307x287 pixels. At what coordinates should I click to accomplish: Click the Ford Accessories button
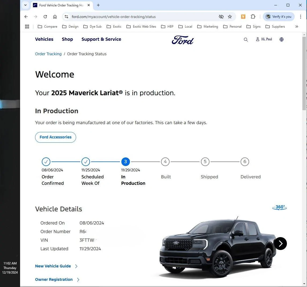[56, 137]
